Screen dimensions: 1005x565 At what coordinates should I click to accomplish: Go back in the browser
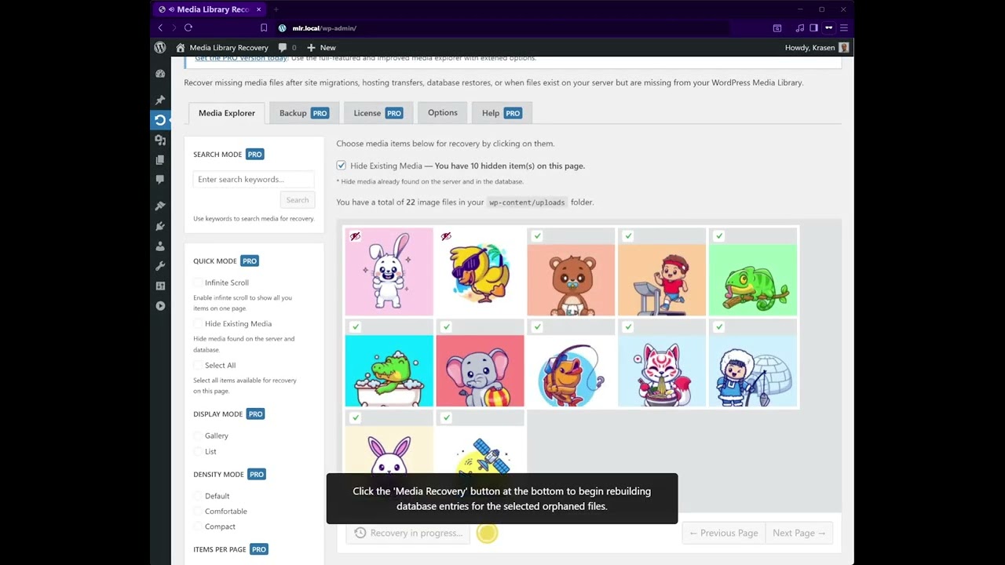point(160,27)
